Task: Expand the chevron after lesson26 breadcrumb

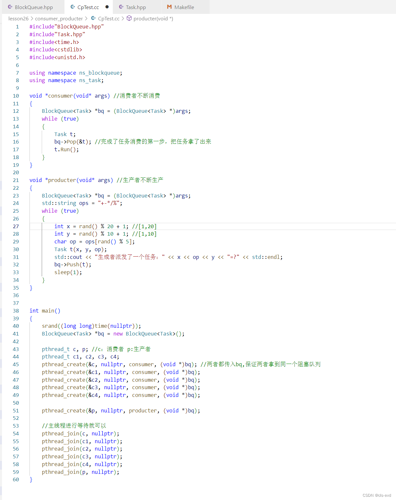Action: point(31,18)
